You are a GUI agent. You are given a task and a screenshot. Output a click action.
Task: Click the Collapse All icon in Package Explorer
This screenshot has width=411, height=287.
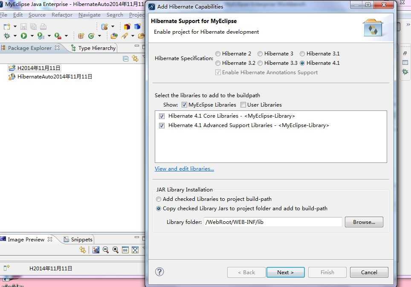click(x=125, y=58)
